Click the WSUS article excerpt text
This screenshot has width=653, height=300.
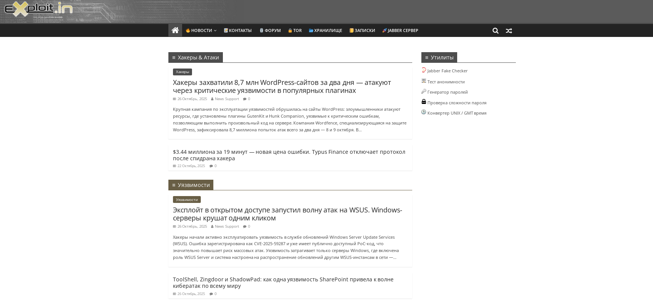click(286, 247)
